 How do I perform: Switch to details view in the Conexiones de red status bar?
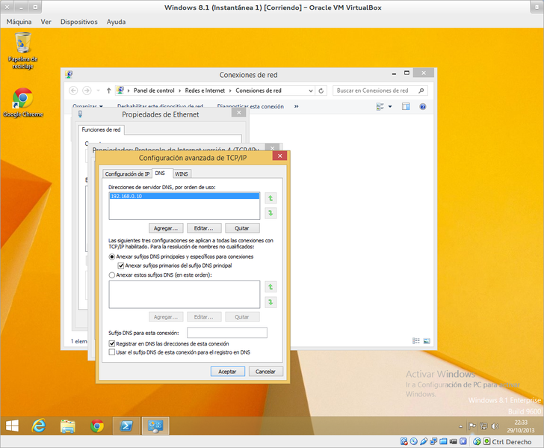coord(416,341)
